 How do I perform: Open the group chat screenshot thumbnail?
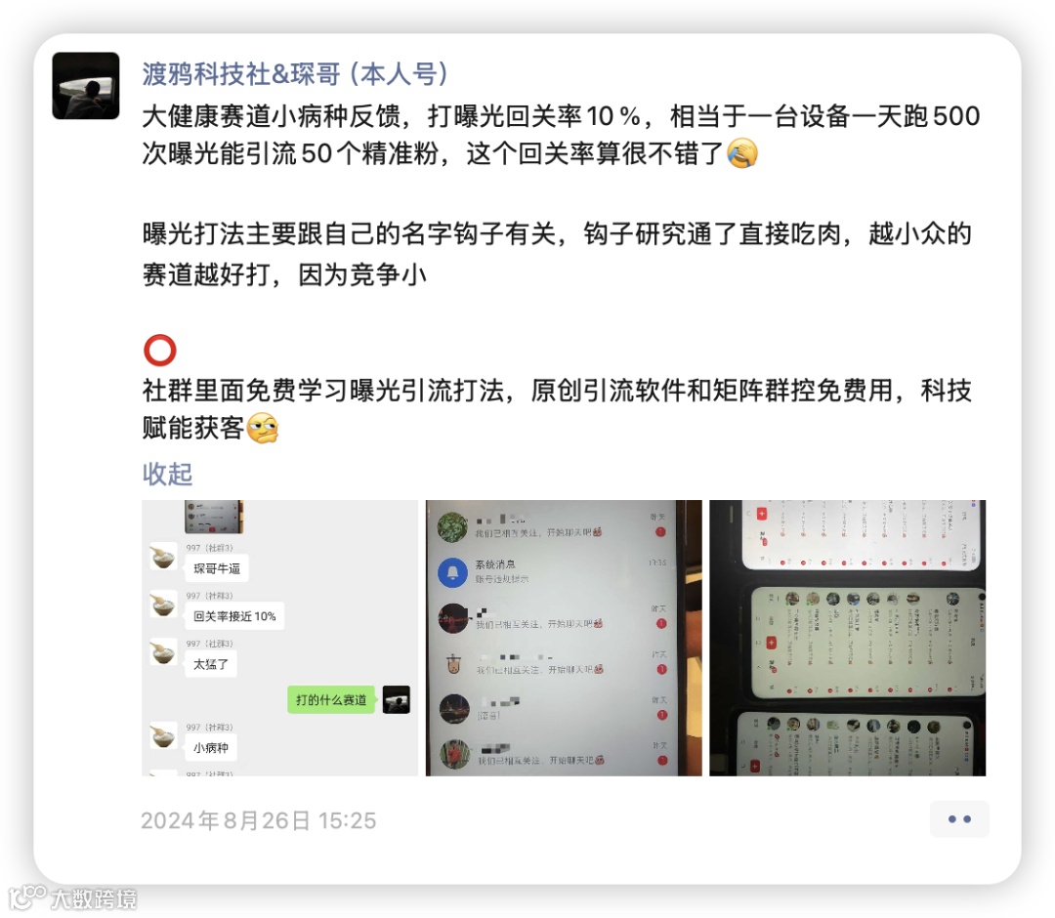(x=280, y=638)
